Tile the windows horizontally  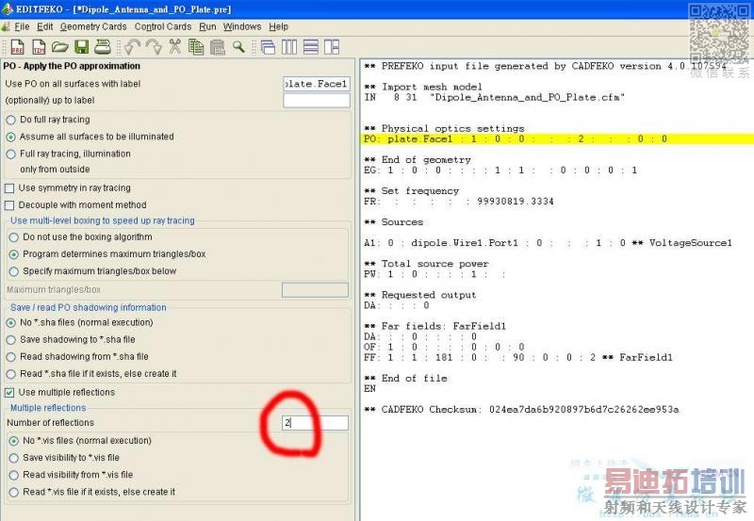[x=311, y=47]
